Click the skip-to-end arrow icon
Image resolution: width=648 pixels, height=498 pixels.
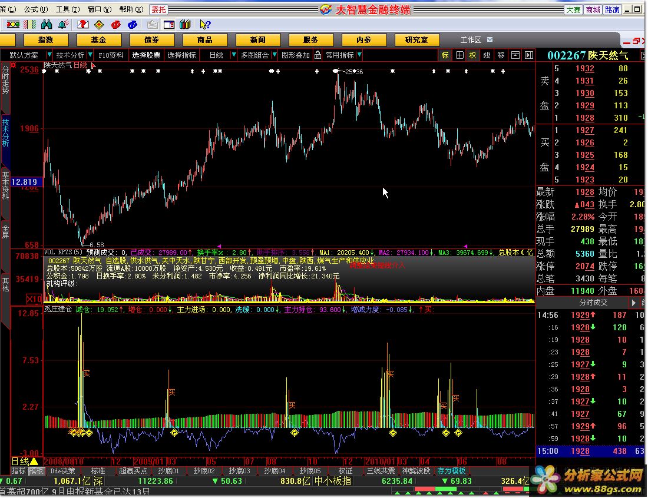(528, 55)
